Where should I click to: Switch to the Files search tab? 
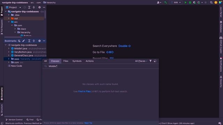66,61
